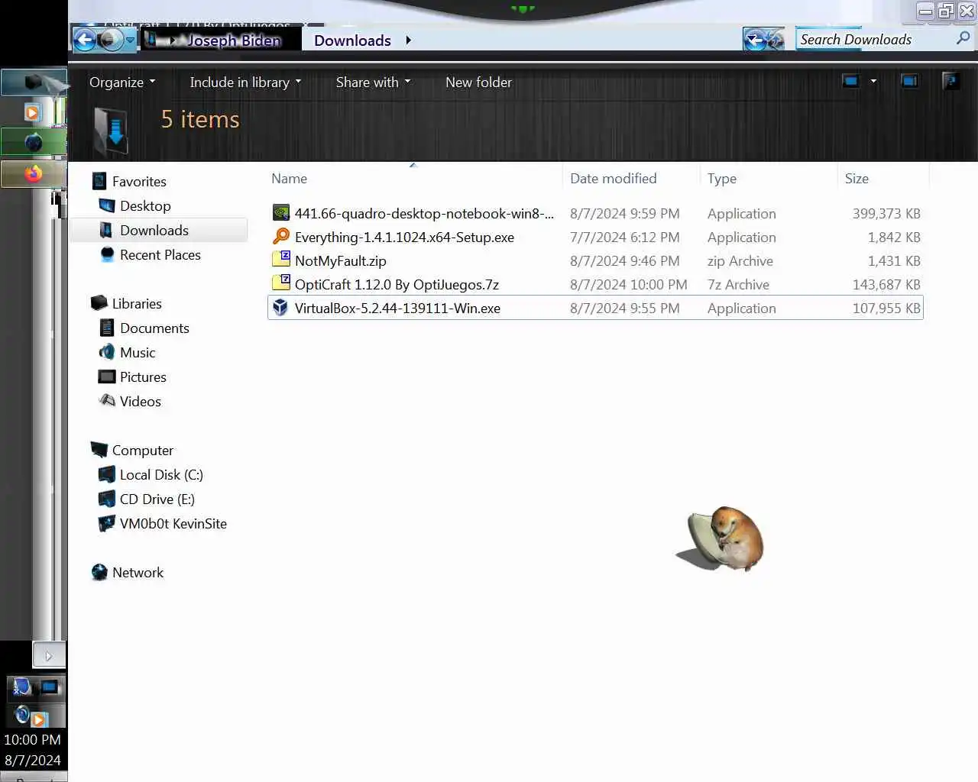Open the view options dropdown arrow
Viewport: 978px width, 782px height.
pyautogui.click(x=873, y=81)
